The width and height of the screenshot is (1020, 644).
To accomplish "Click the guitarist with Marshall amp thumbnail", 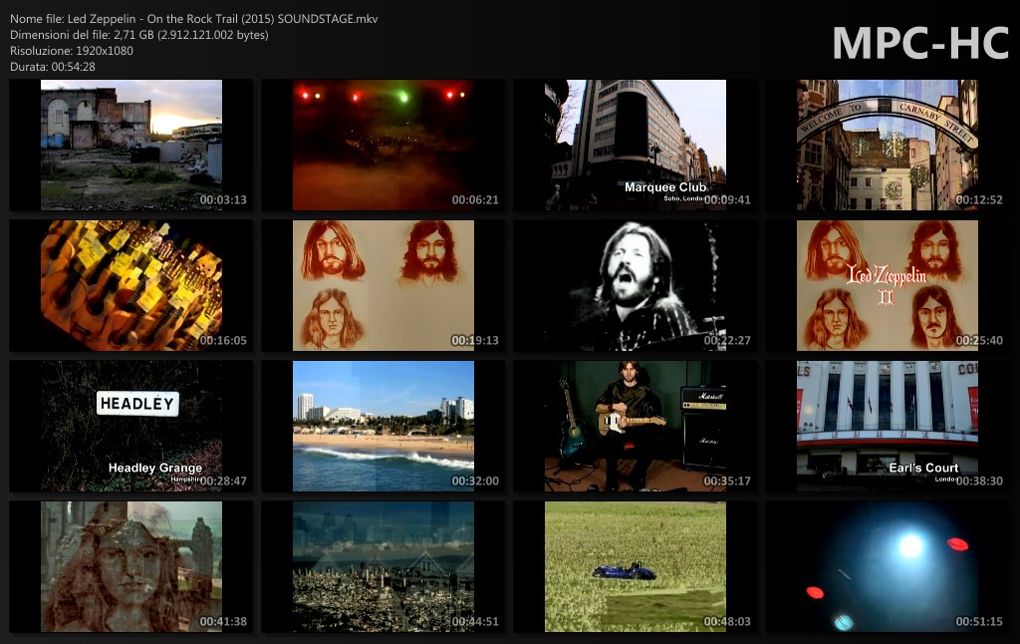I will coord(636,426).
